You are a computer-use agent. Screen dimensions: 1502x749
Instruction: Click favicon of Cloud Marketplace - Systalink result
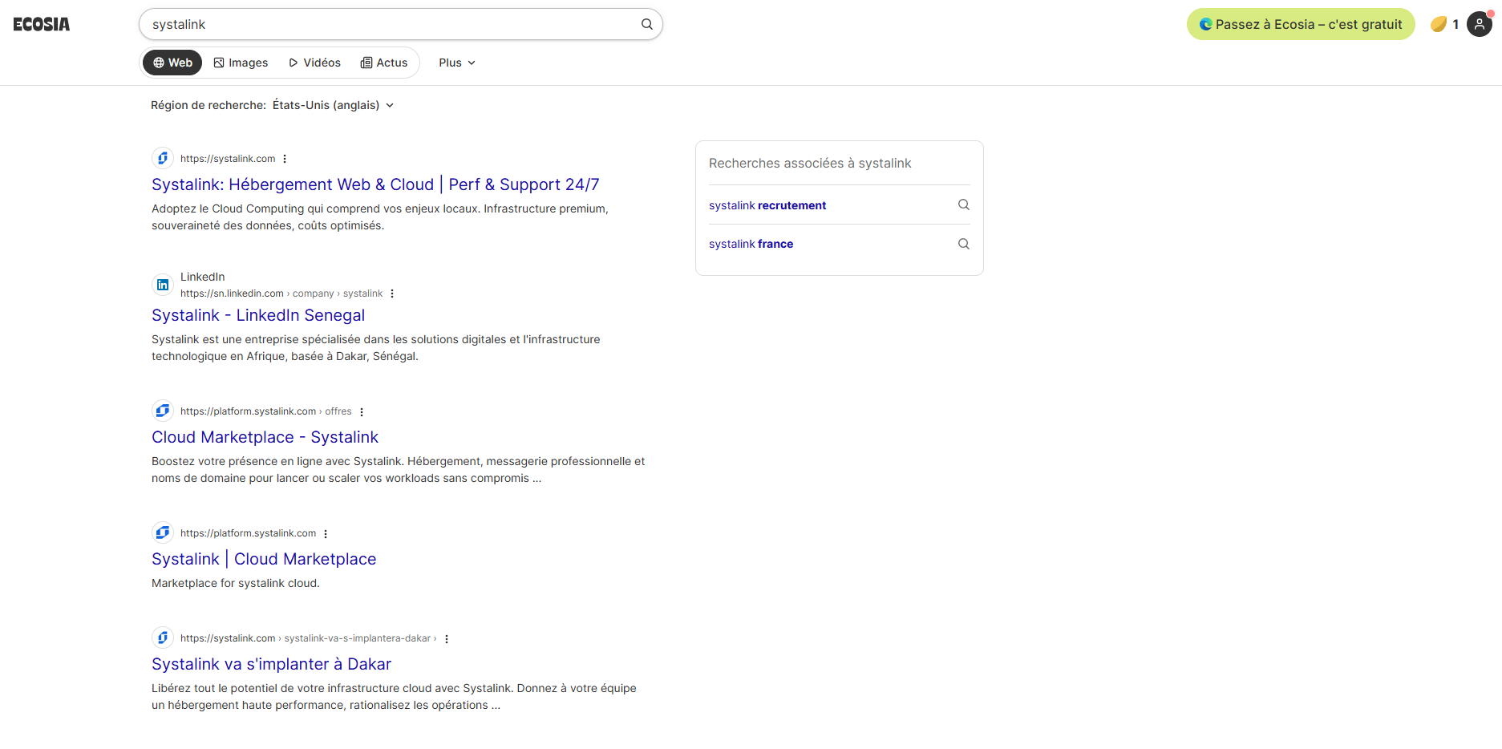163,411
